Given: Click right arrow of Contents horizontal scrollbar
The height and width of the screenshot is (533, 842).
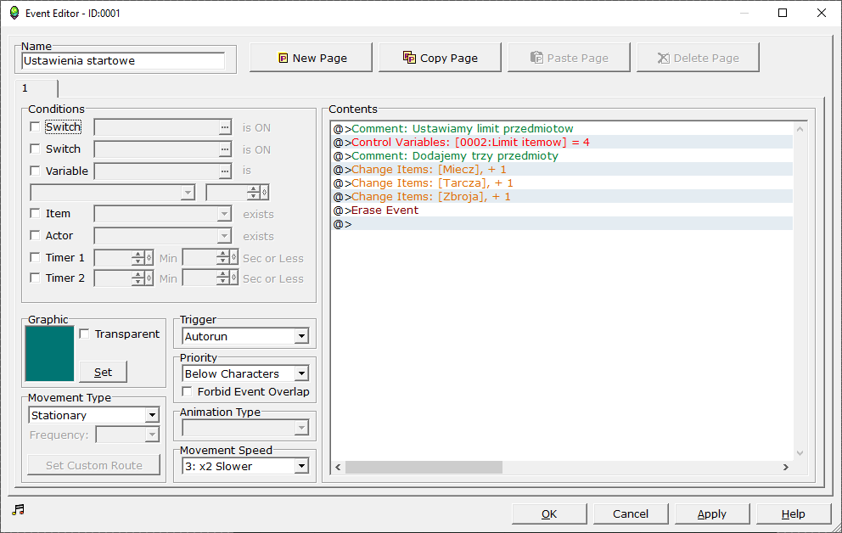Looking at the screenshot, I should [786, 467].
